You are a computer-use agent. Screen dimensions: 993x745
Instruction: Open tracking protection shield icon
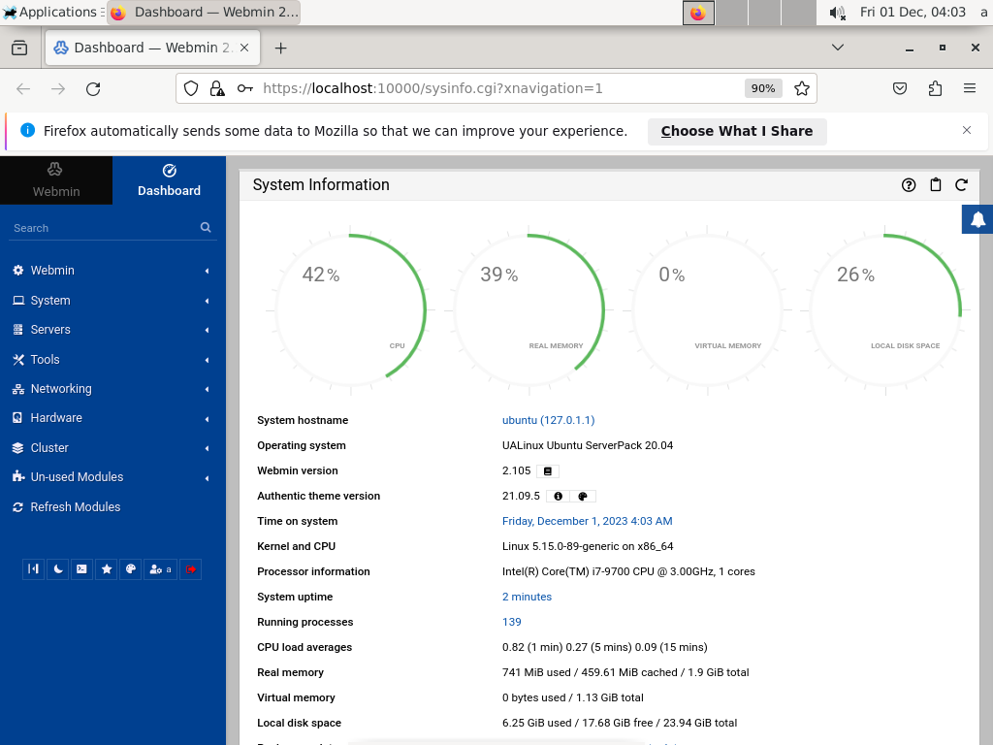pos(191,88)
